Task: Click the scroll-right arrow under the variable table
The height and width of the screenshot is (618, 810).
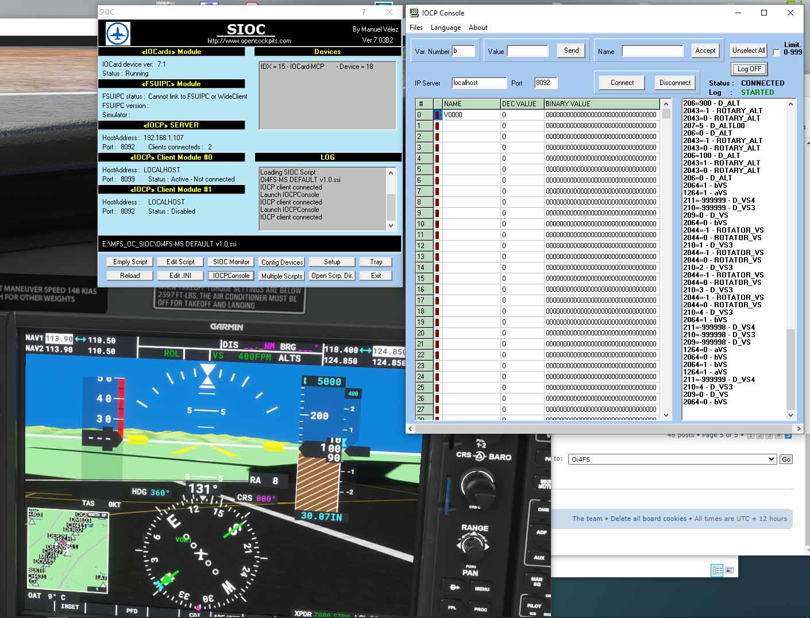Action: tap(799, 428)
